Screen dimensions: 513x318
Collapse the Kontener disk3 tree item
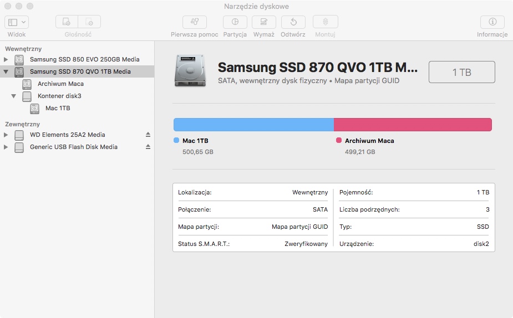13,96
